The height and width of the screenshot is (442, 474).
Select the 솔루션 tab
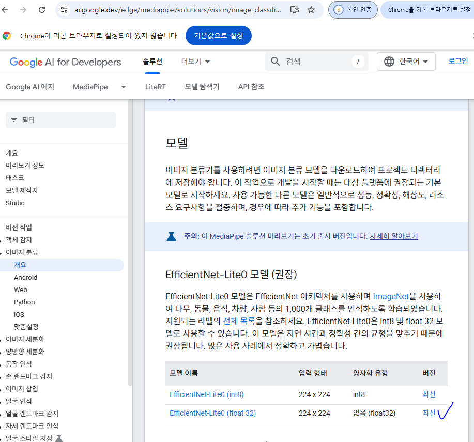pos(152,62)
